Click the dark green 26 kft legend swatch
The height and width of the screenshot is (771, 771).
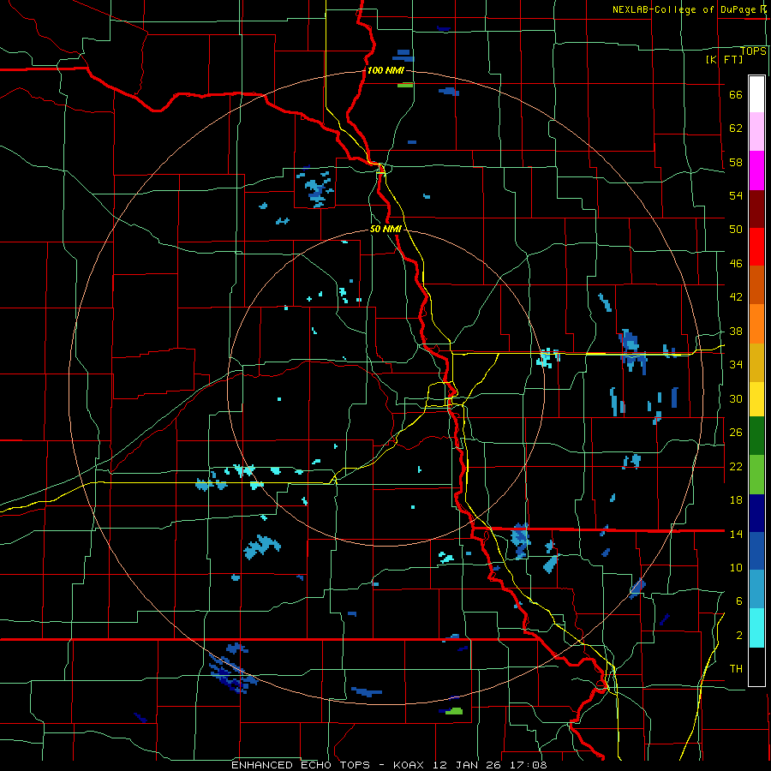pyautogui.click(x=756, y=436)
